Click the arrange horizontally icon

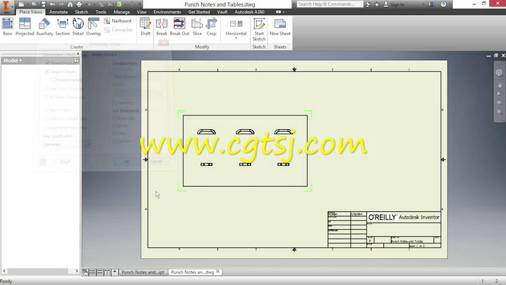(100, 272)
